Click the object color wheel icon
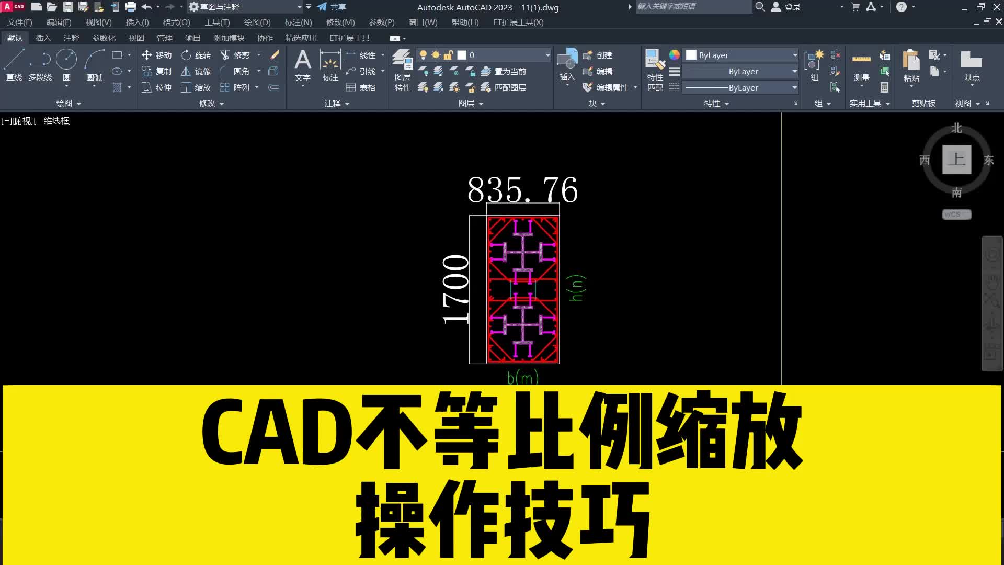The image size is (1004, 565). (675, 55)
